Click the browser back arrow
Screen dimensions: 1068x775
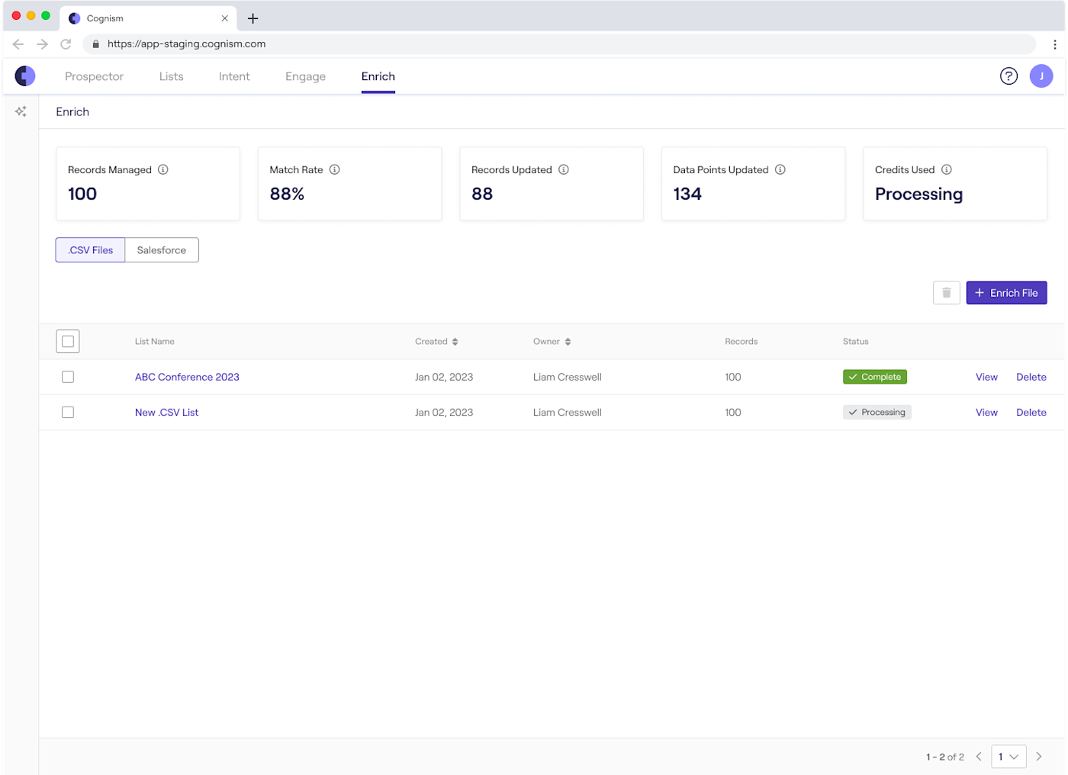click(x=18, y=44)
